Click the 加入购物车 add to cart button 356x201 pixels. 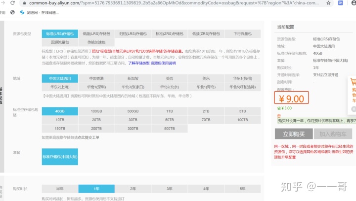(x=333, y=134)
